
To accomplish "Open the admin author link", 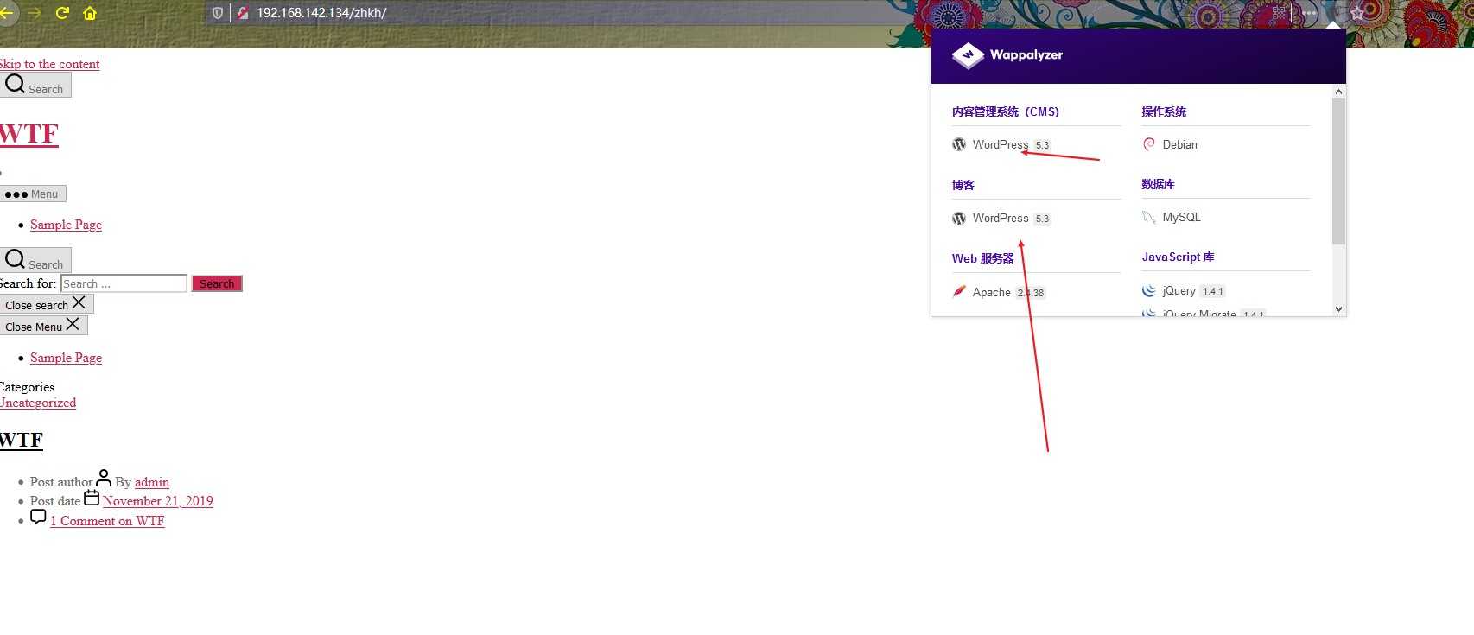I will [152, 482].
